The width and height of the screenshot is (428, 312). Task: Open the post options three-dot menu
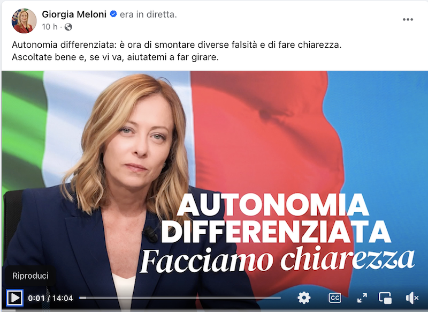[x=408, y=19]
